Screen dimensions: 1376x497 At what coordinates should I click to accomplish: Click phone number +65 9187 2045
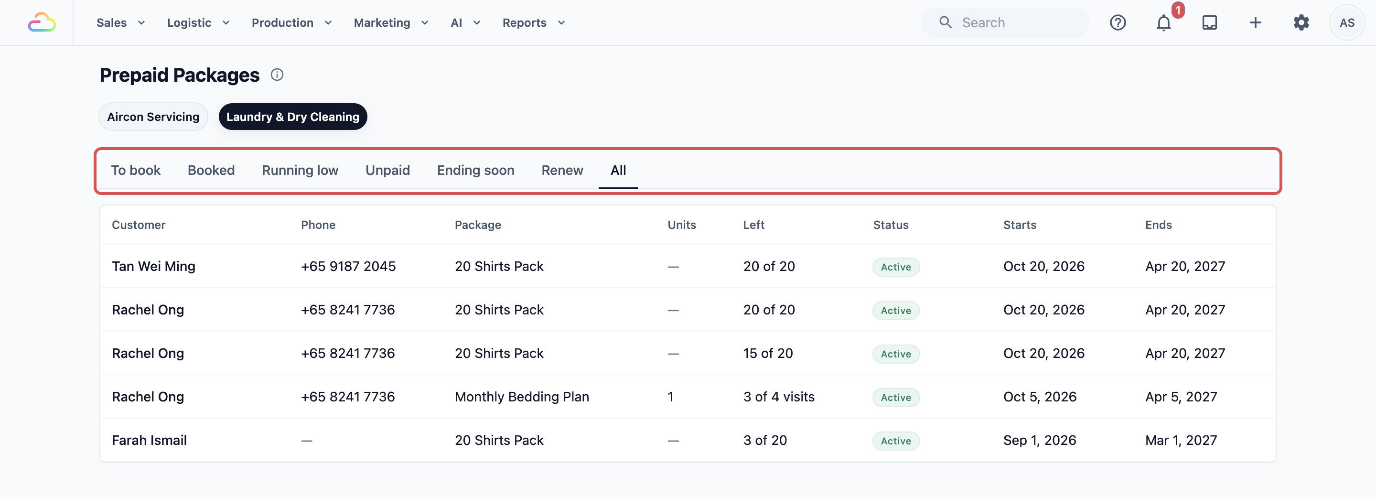[348, 266]
